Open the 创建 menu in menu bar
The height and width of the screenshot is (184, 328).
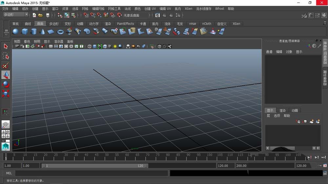pyautogui.click(x=35, y=9)
